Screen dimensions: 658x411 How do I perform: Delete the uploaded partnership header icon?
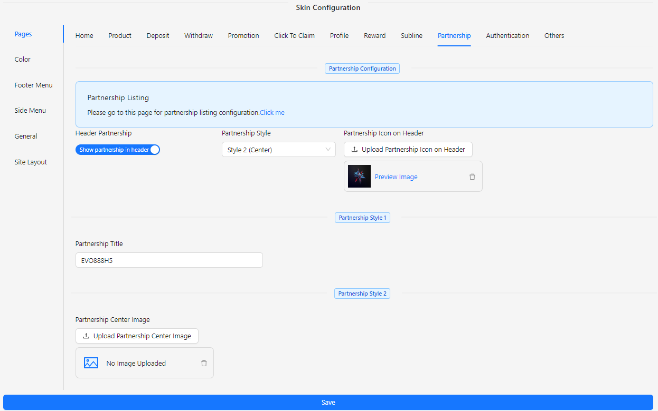pyautogui.click(x=472, y=177)
